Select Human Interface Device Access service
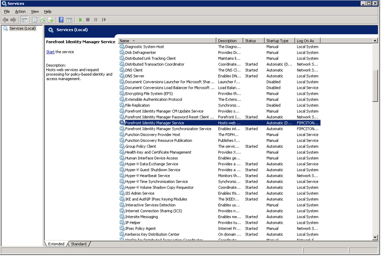This screenshot has width=381, height=256. coord(220,158)
